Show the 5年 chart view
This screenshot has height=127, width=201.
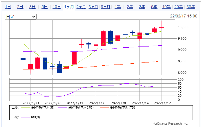click(x=154, y=7)
